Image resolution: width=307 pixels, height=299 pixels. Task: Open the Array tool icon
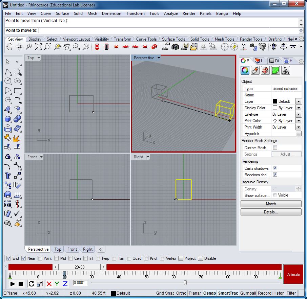(x=8, y=204)
